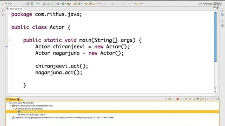Open the Debug view menu triangle
This screenshot has height=126, width=225.
[211, 98]
